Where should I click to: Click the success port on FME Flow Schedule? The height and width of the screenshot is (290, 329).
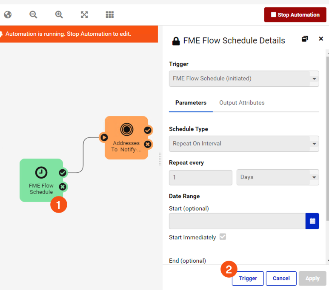pos(63,173)
